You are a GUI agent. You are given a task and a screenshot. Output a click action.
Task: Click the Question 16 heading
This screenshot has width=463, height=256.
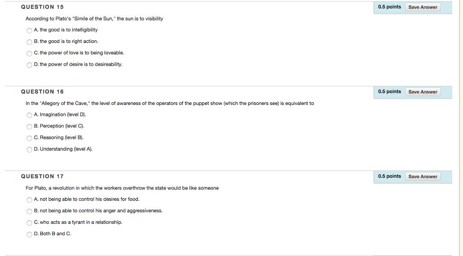tap(42, 92)
